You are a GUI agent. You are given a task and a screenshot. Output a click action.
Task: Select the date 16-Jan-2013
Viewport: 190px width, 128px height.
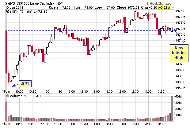(x=14, y=8)
